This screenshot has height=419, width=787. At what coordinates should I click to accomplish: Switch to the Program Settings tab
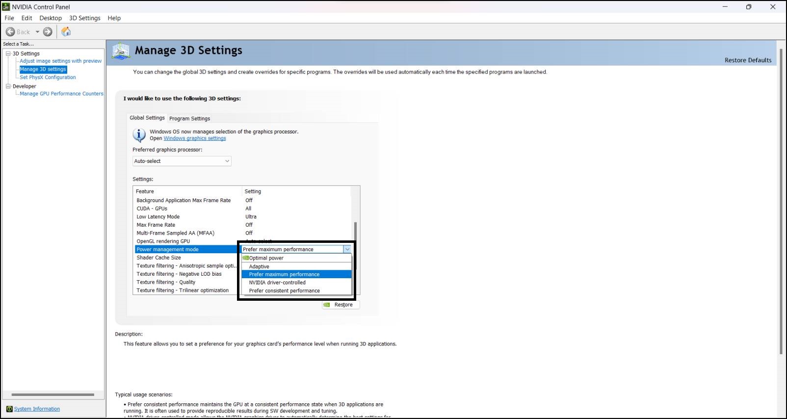tap(190, 118)
